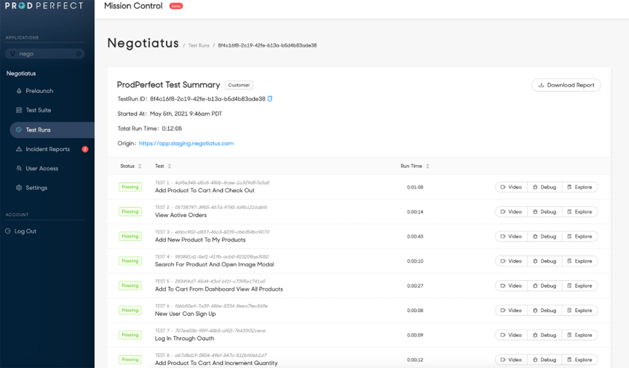Image resolution: width=629 pixels, height=368 pixels.
Task: Click test name Log In Through Oauth
Action: pos(185,338)
